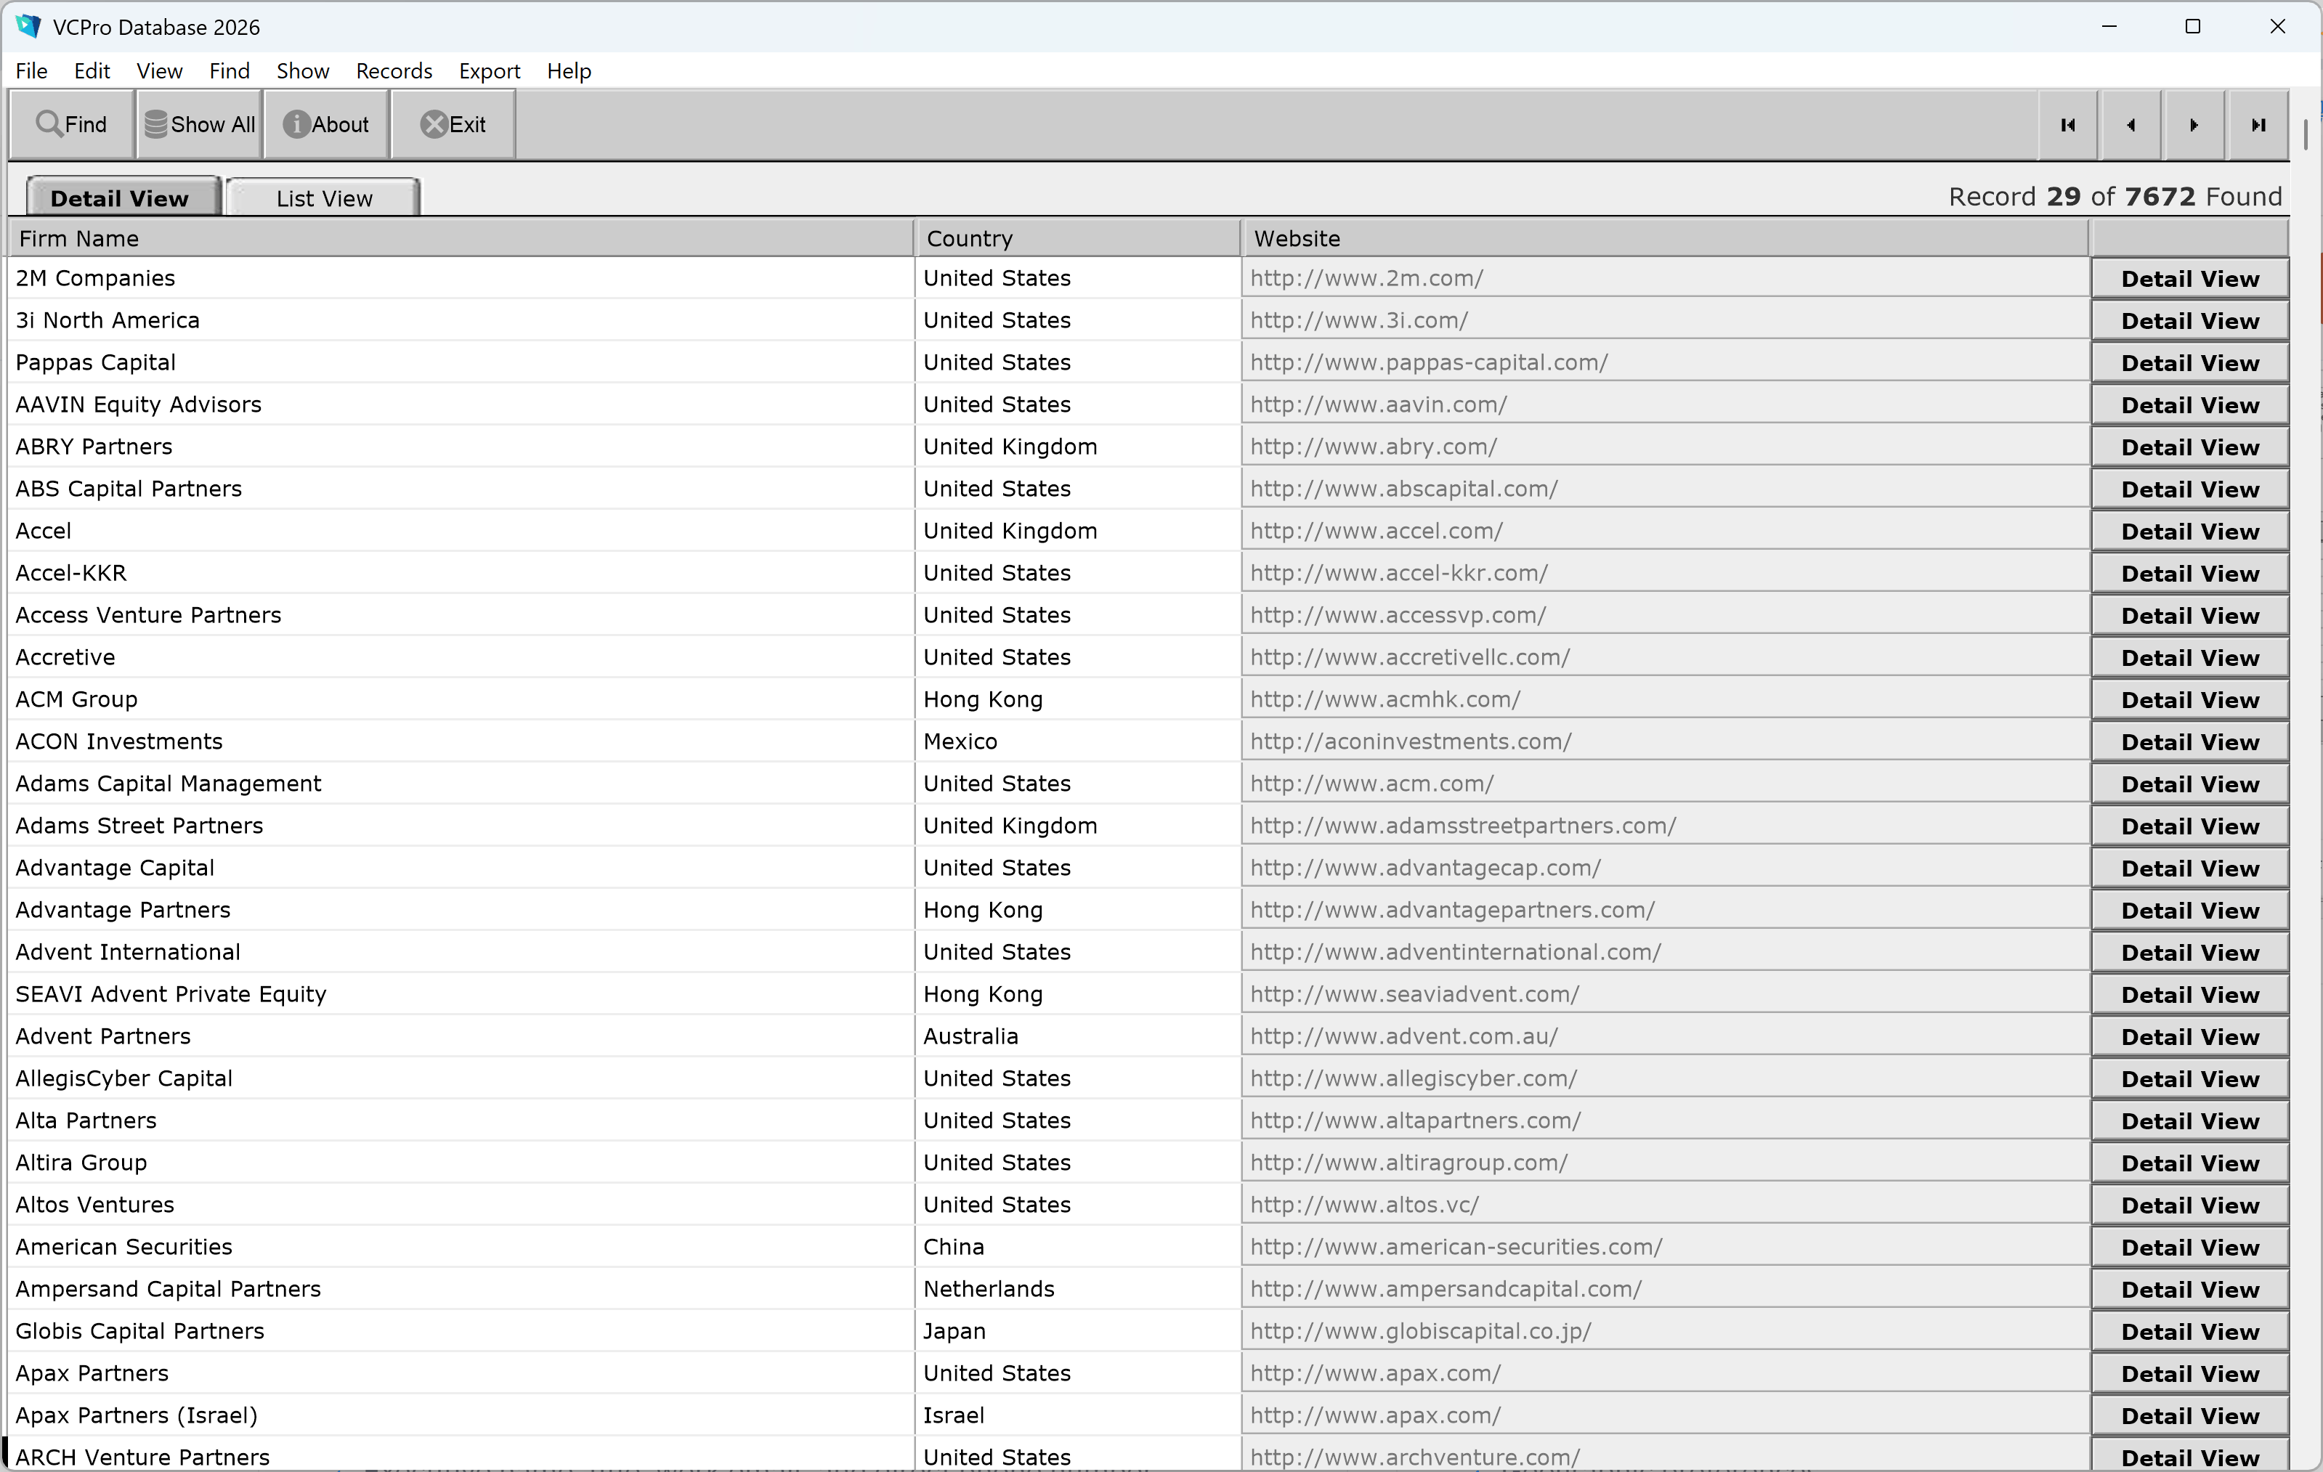Open the american-securities.com website link
Image resolution: width=2323 pixels, height=1472 pixels.
click(1456, 1246)
